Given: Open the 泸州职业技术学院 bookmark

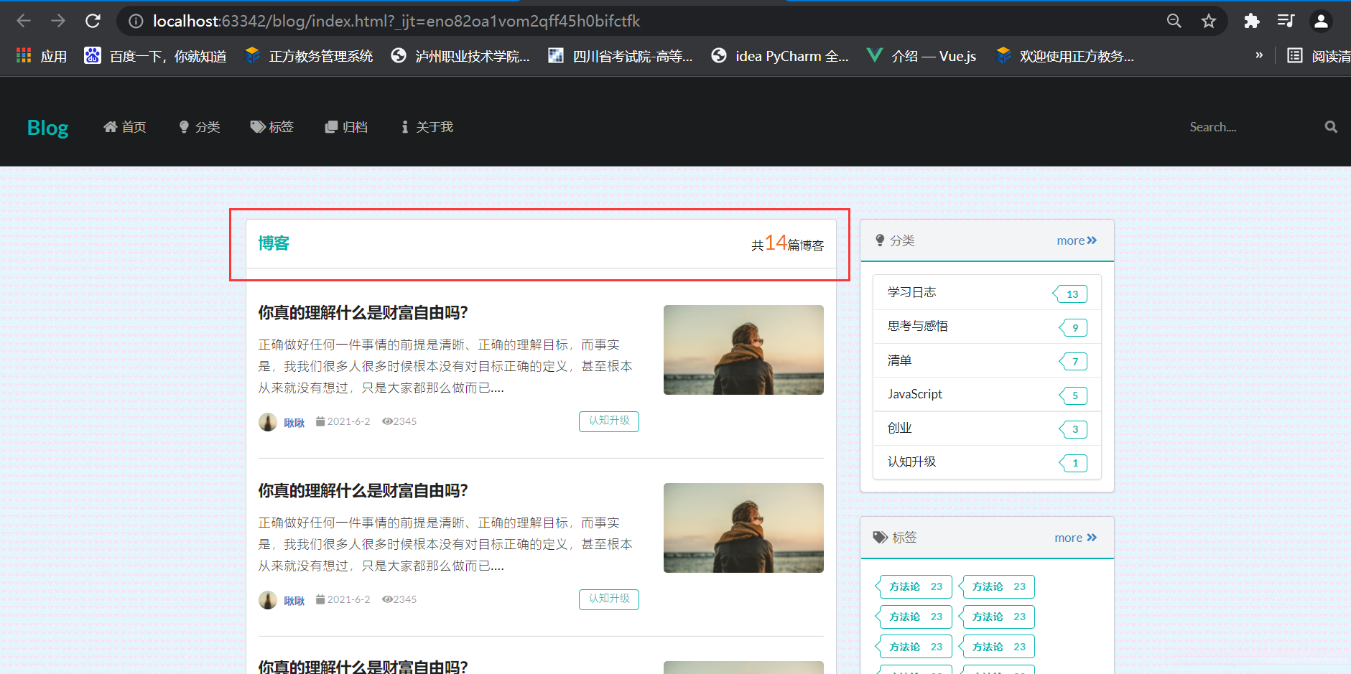Looking at the screenshot, I should pos(460,56).
